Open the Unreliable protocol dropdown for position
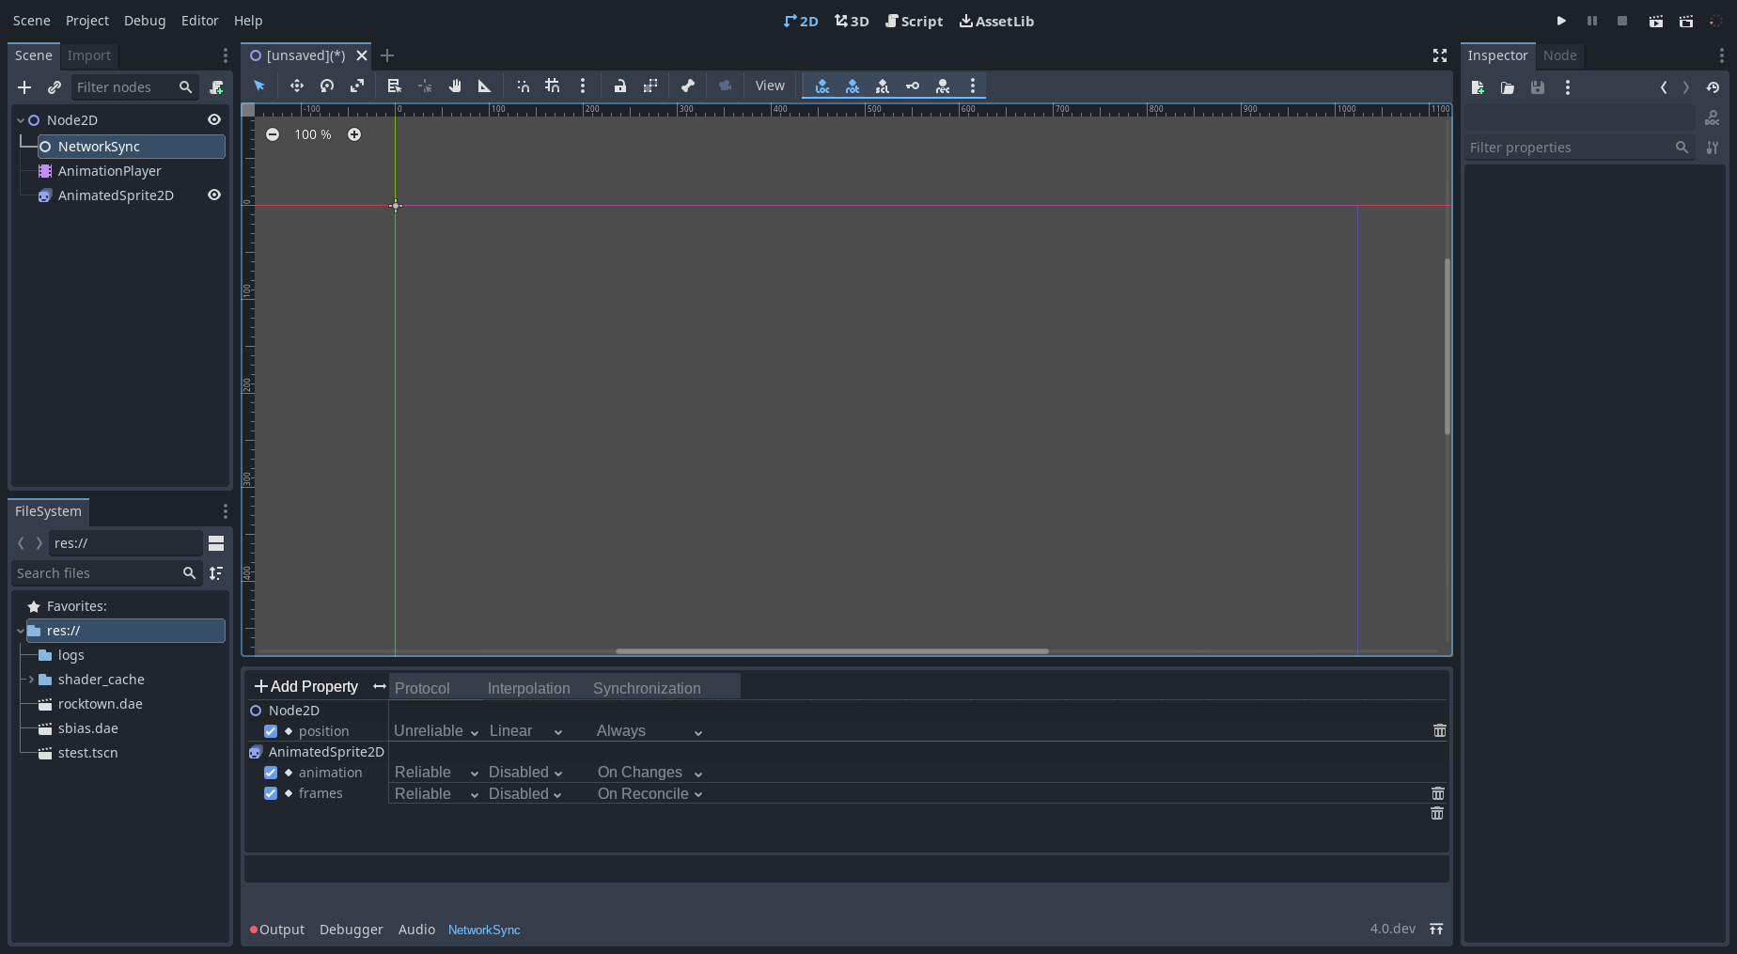The image size is (1737, 954). click(x=435, y=730)
